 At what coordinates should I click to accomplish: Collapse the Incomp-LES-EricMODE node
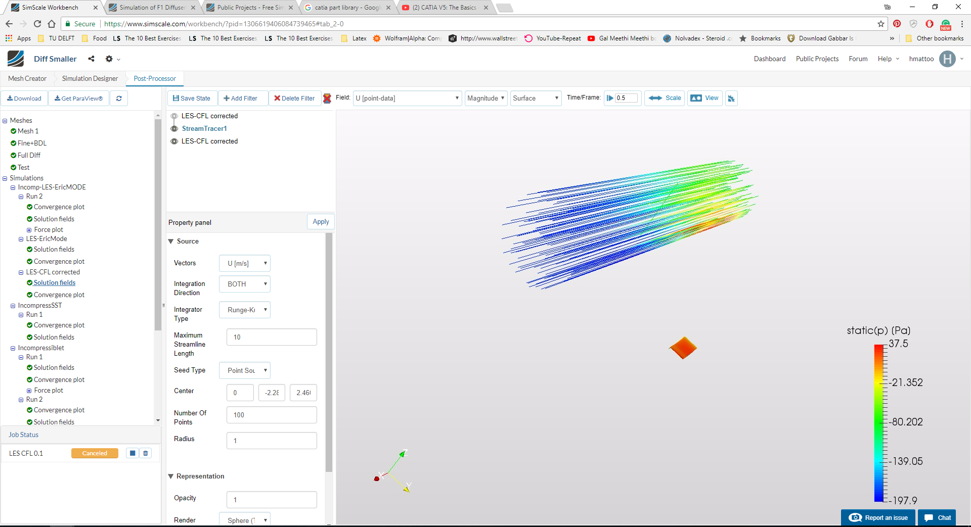(x=13, y=187)
